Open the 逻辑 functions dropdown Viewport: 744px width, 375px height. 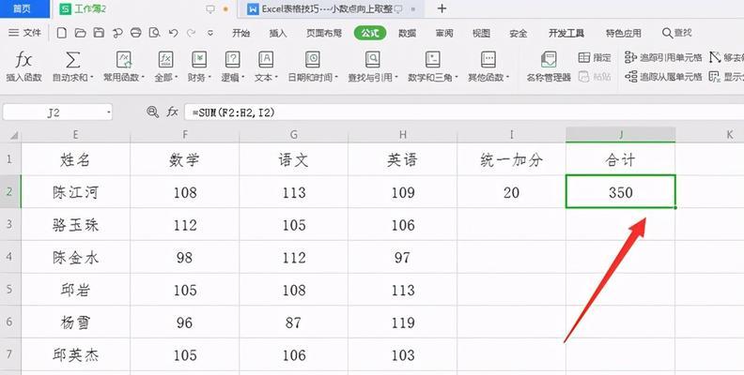(233, 67)
